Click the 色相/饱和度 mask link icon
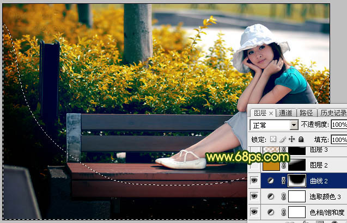The width and height of the screenshot is (347, 223). (283, 212)
